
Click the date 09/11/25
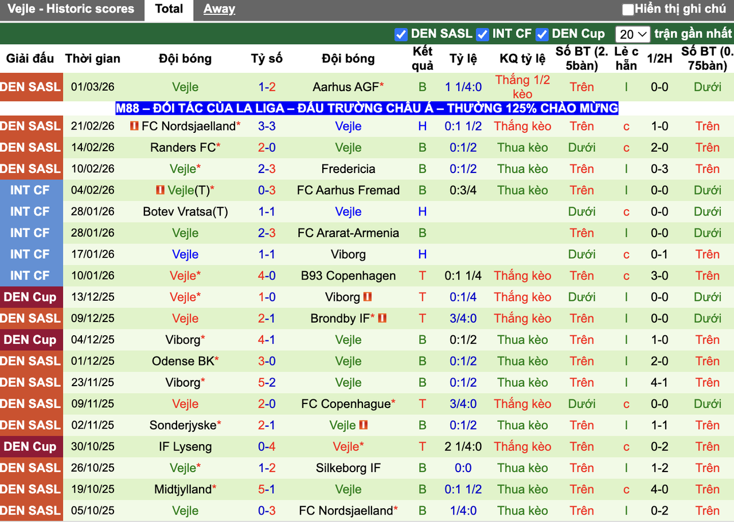[93, 404]
